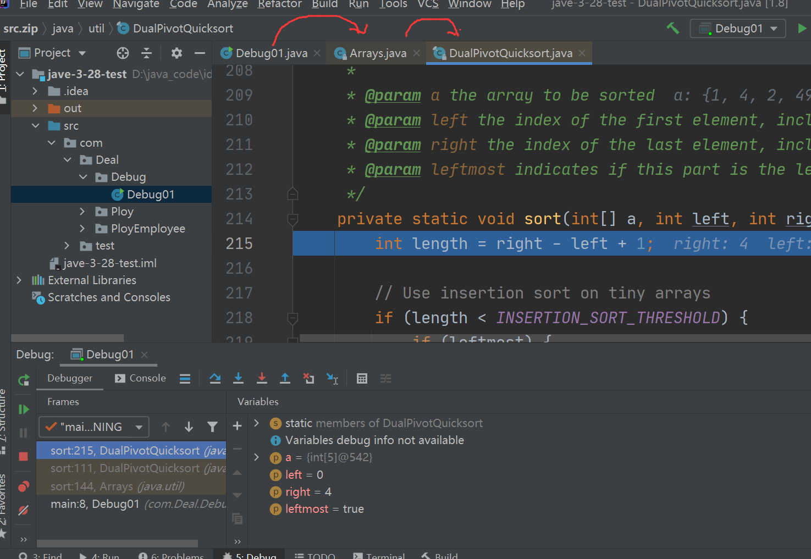Viewport: 811px width, 559px height.
Task: Open the Project view dropdown arrow
Action: tap(82, 53)
